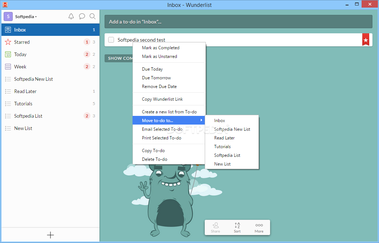Click the Share icon in the bottom toolbar
Viewport: 379px width, 243px height.
215,227
